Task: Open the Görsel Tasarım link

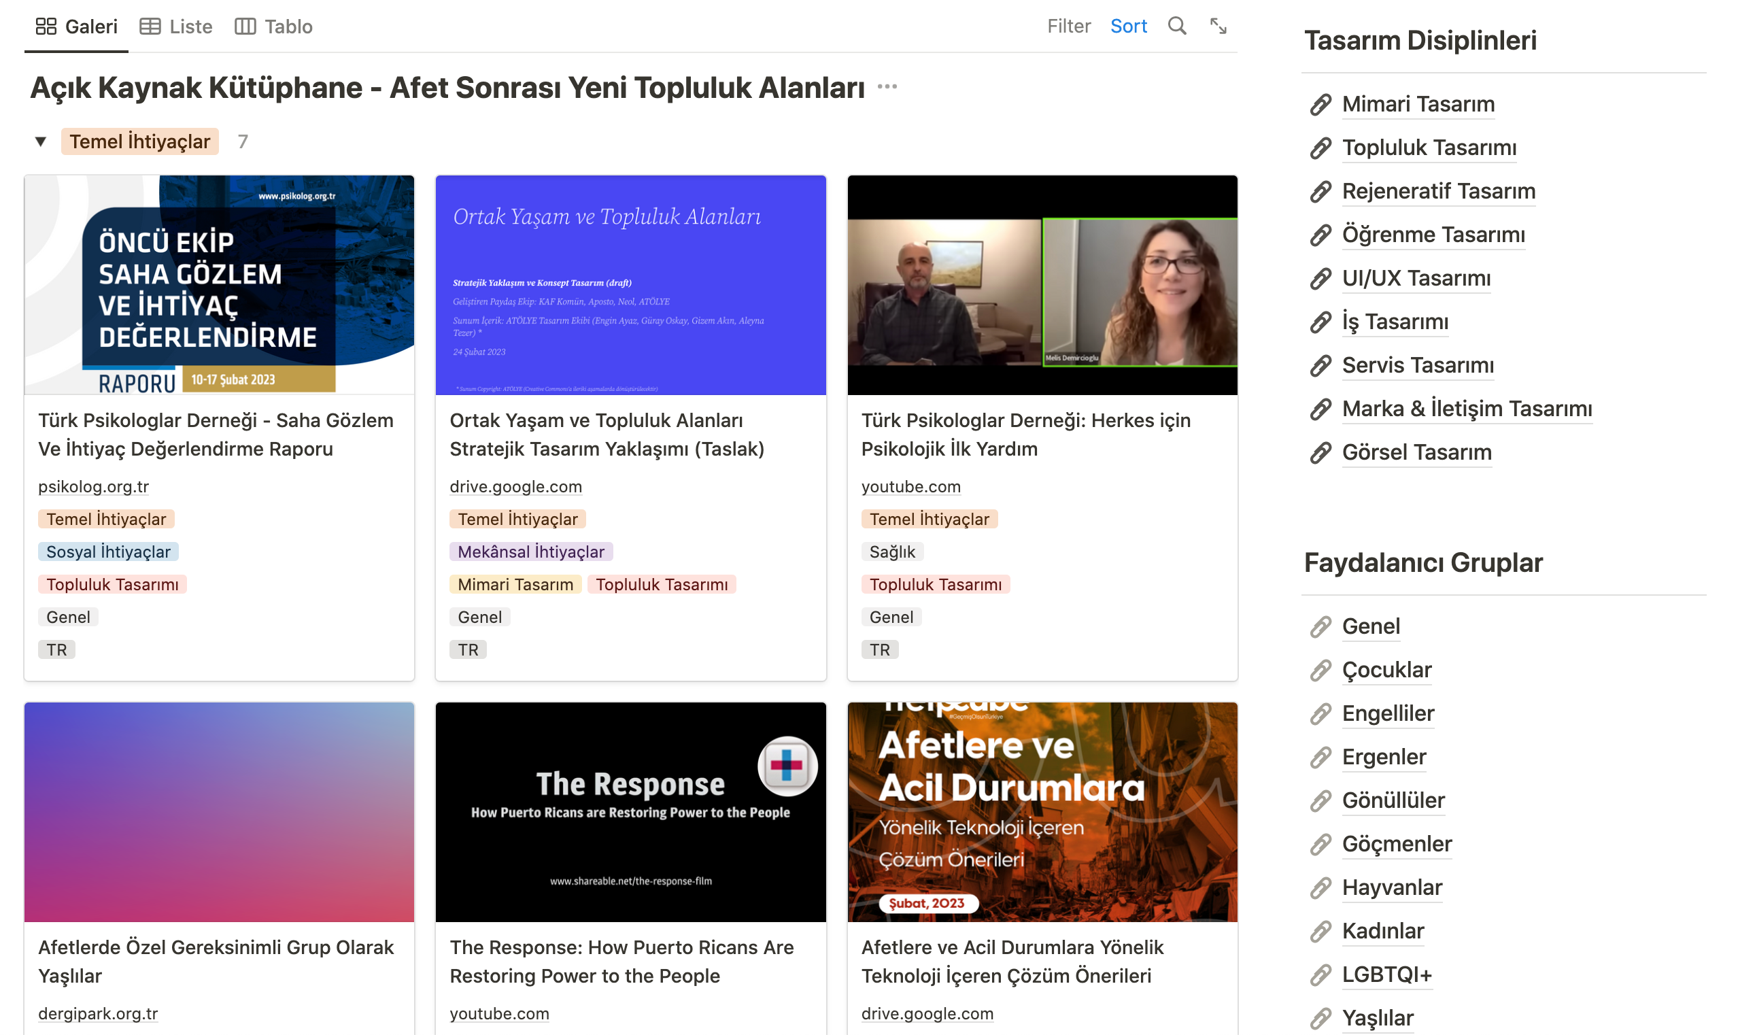Action: pos(1416,452)
